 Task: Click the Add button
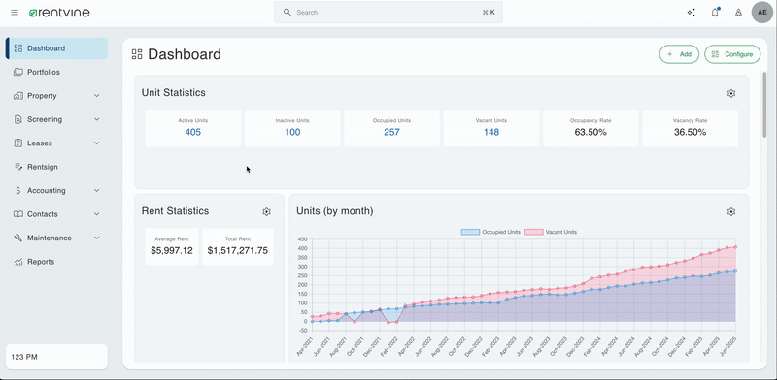point(679,54)
